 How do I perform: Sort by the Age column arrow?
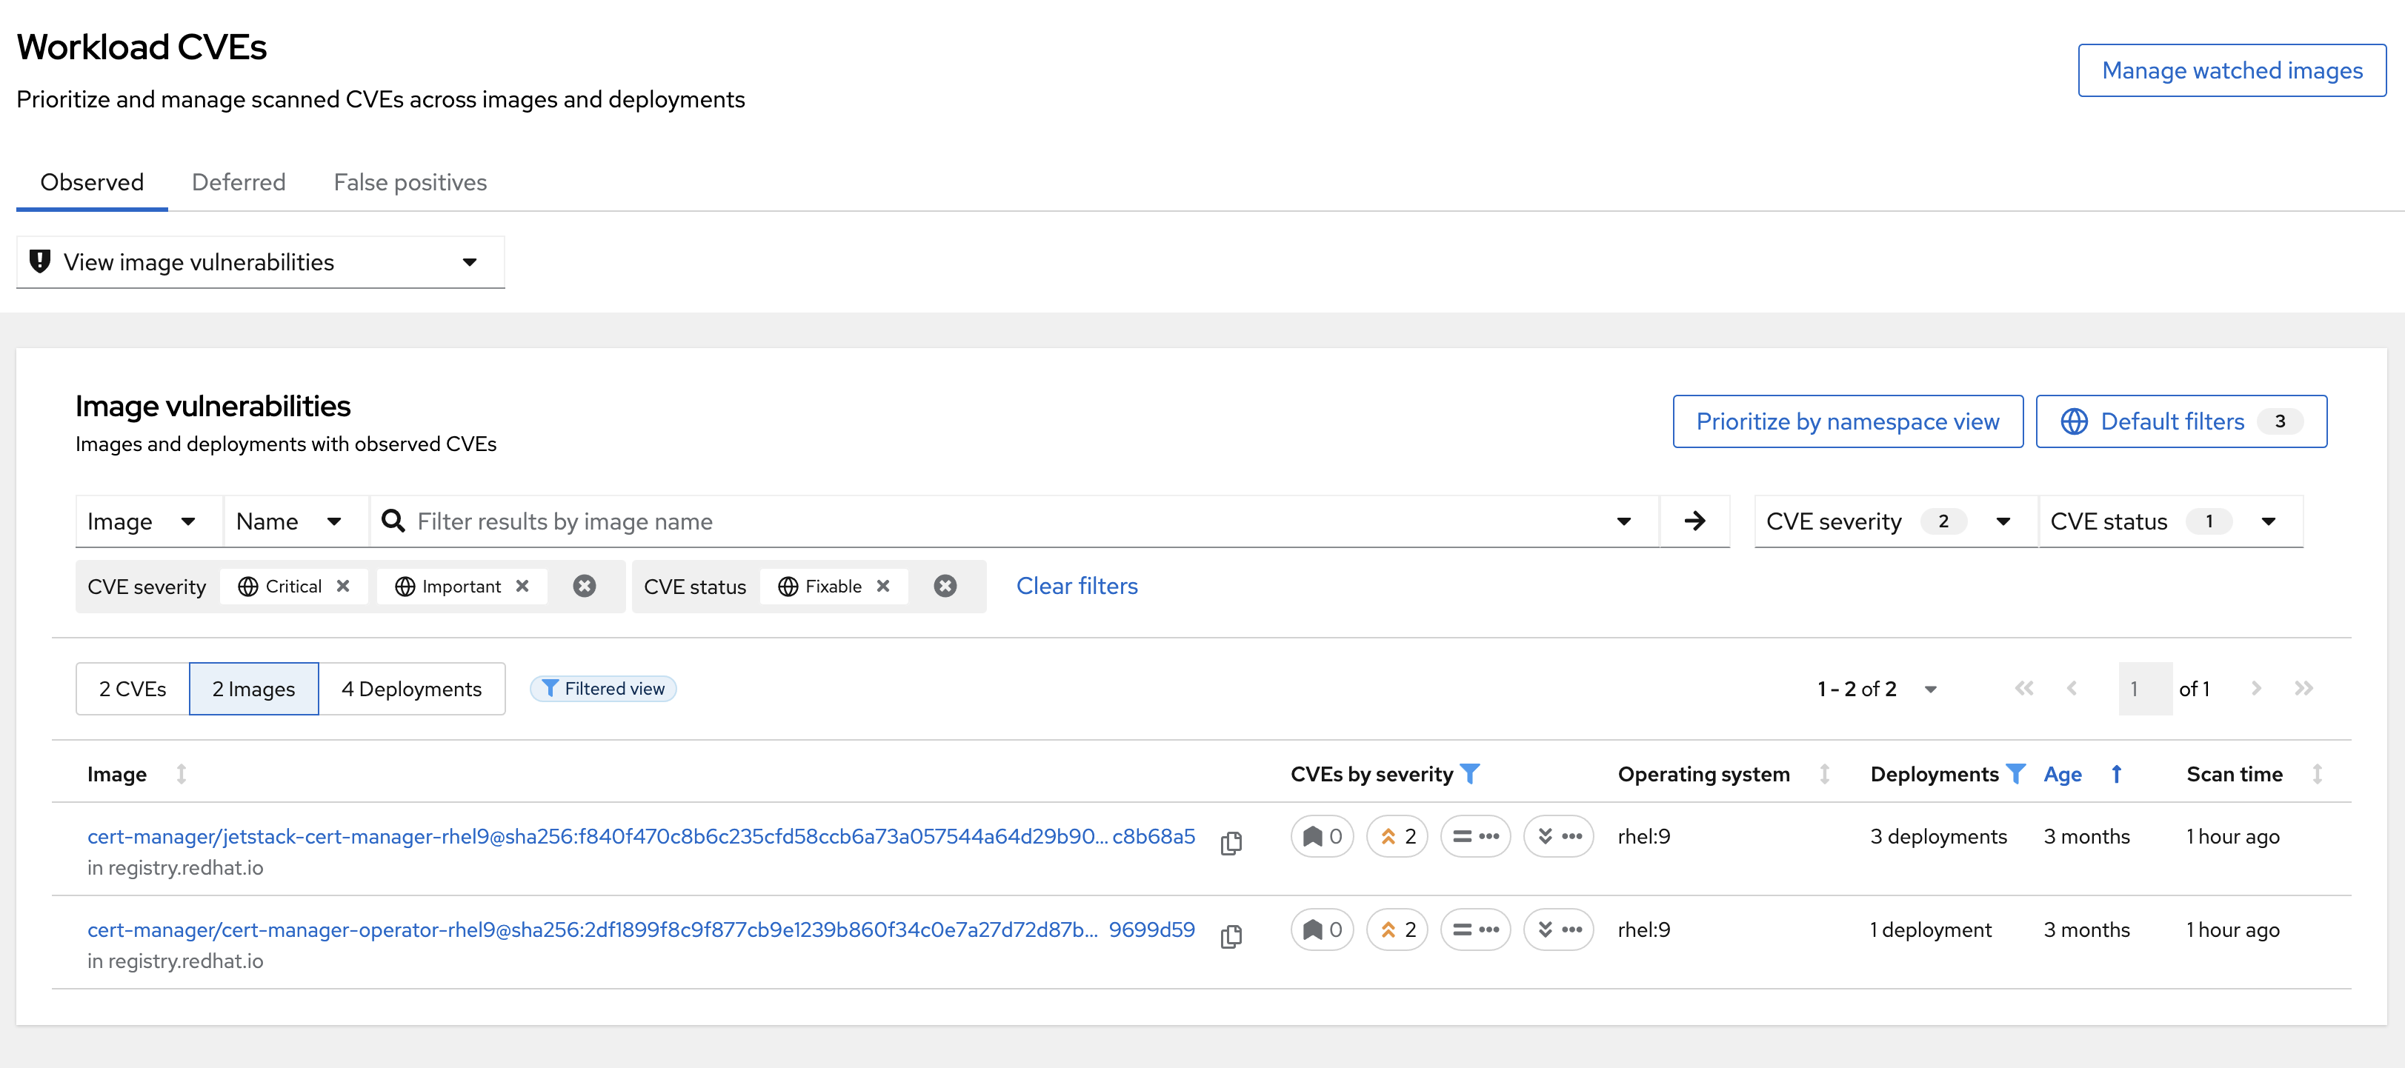[2117, 774]
